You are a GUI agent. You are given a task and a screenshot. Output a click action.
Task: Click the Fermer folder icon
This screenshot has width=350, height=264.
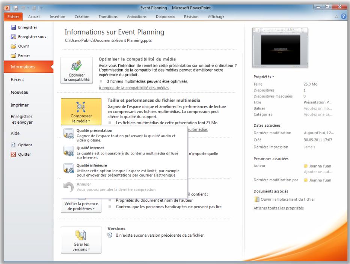pos(14,55)
